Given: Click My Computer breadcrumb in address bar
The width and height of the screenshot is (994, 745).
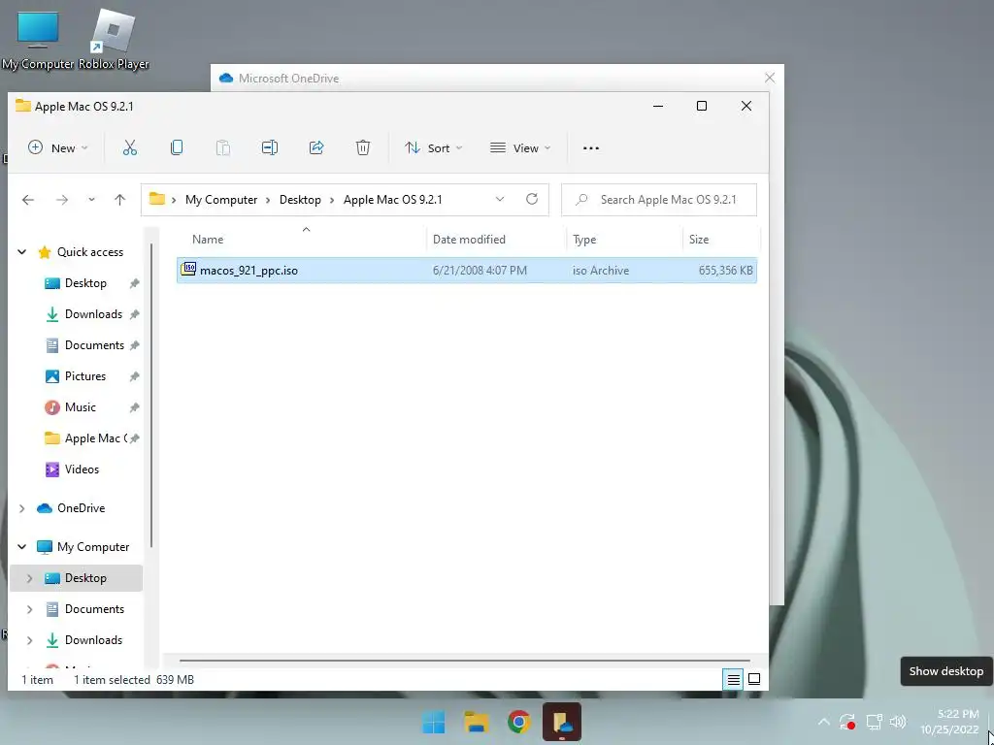Looking at the screenshot, I should click(x=221, y=200).
